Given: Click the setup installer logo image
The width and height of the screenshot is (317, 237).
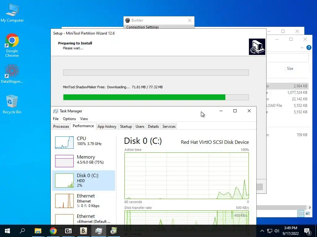Looking at the screenshot, I should [257, 47].
